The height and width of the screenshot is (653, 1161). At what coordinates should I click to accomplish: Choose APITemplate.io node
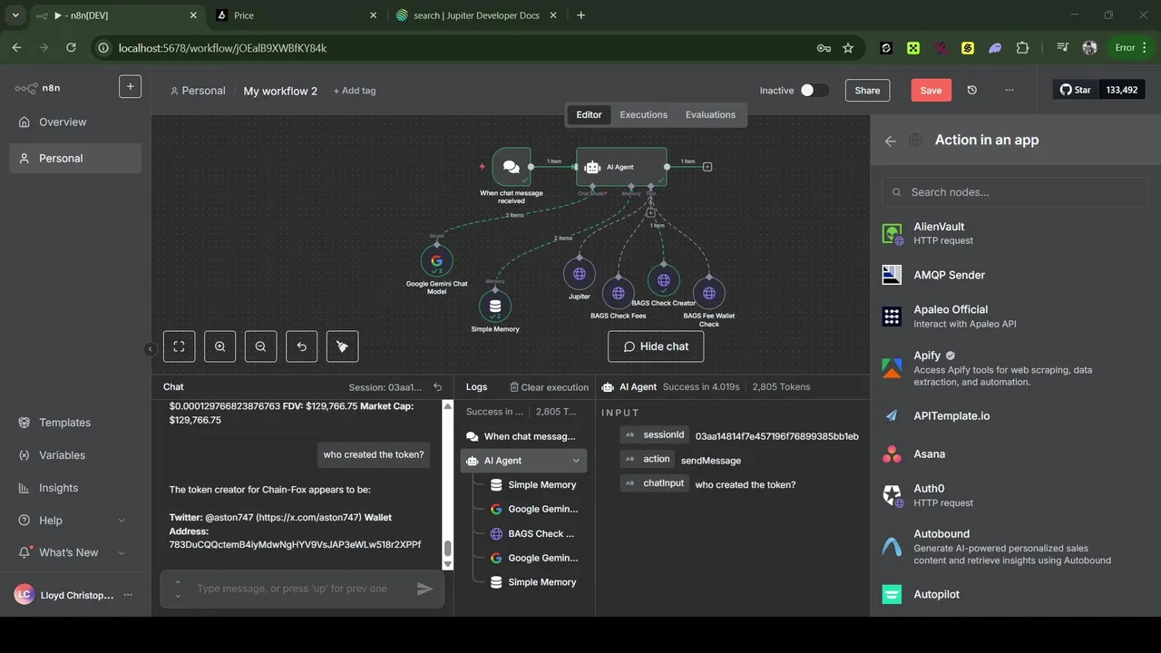pos(1015,415)
